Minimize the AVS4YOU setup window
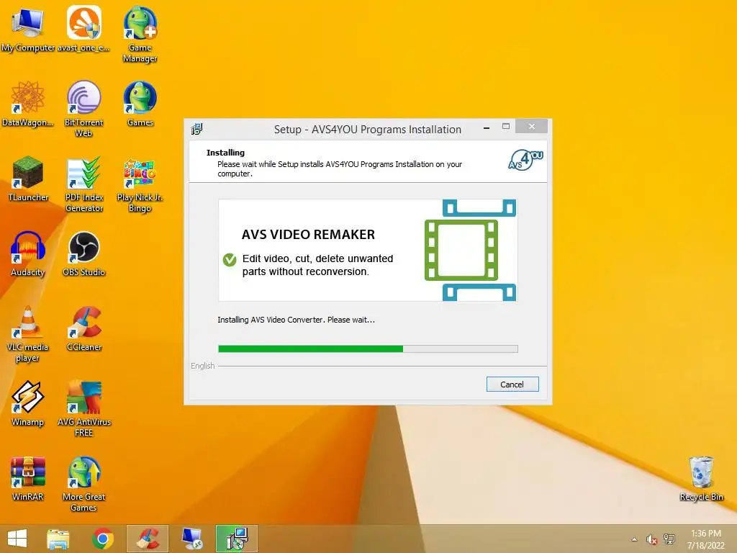737x553 pixels. coord(487,127)
